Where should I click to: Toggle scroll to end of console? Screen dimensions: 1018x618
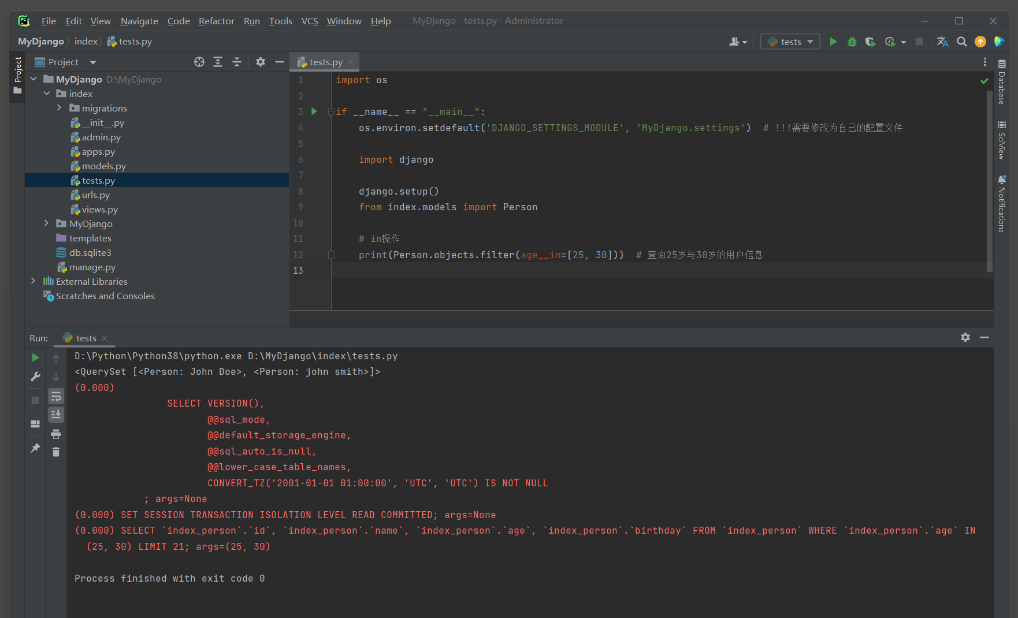[56, 415]
